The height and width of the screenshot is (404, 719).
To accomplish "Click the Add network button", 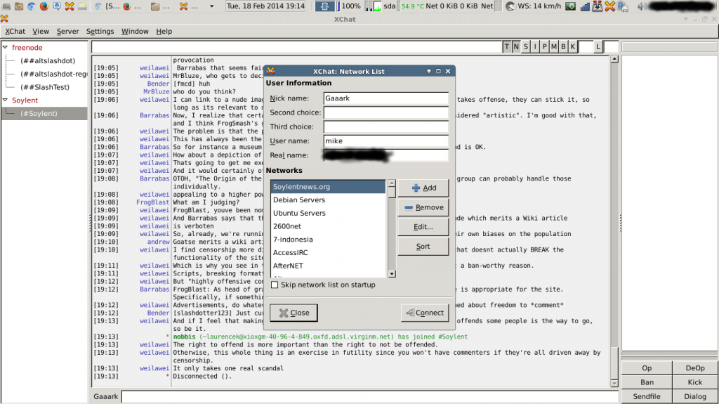I will pos(423,188).
